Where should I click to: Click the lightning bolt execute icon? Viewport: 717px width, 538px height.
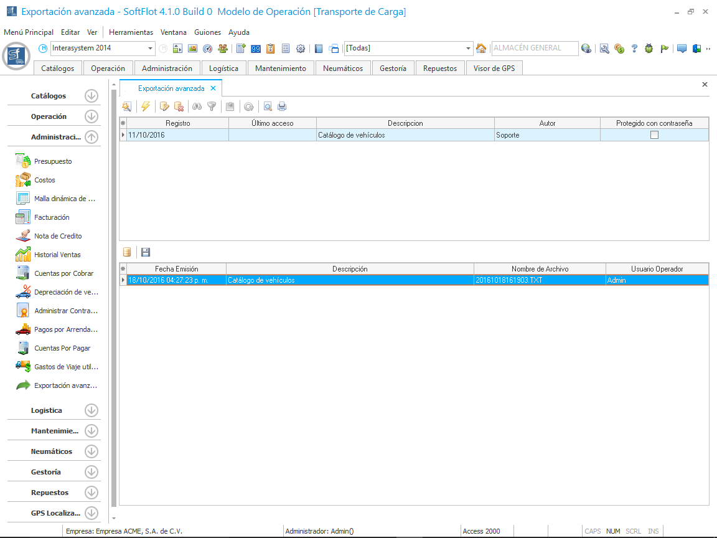(x=145, y=106)
